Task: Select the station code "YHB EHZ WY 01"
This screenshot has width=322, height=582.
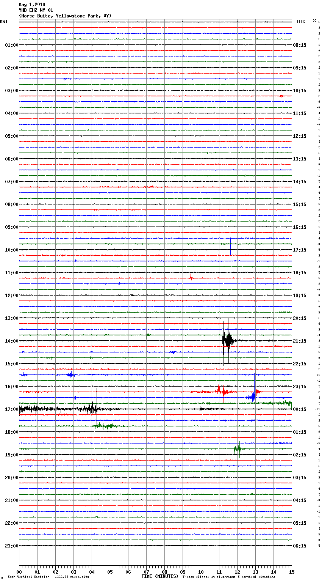Action: pyautogui.click(x=36, y=10)
